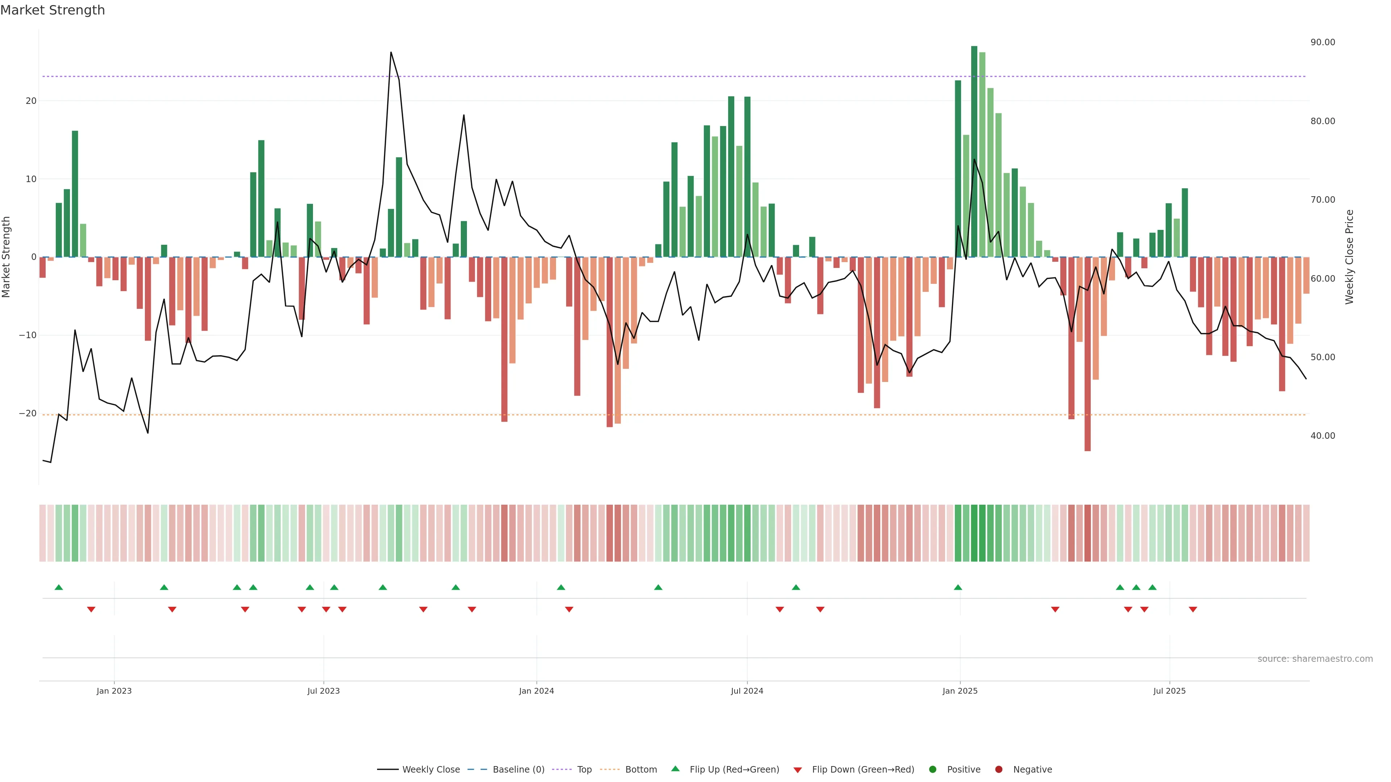Click the sharemaestro.com source text
Viewport: 1391px width, 782px height.
tap(1315, 659)
